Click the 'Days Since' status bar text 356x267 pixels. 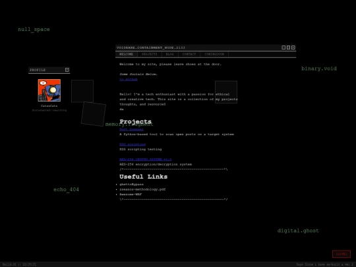[324, 264]
